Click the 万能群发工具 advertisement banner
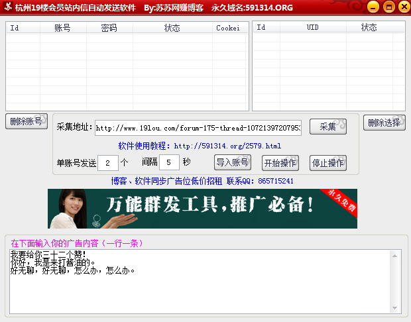 [x=202, y=209]
